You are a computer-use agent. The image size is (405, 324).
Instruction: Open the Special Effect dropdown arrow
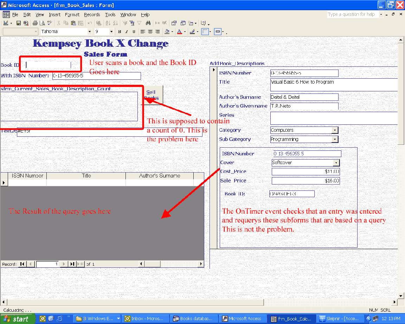click(223, 32)
